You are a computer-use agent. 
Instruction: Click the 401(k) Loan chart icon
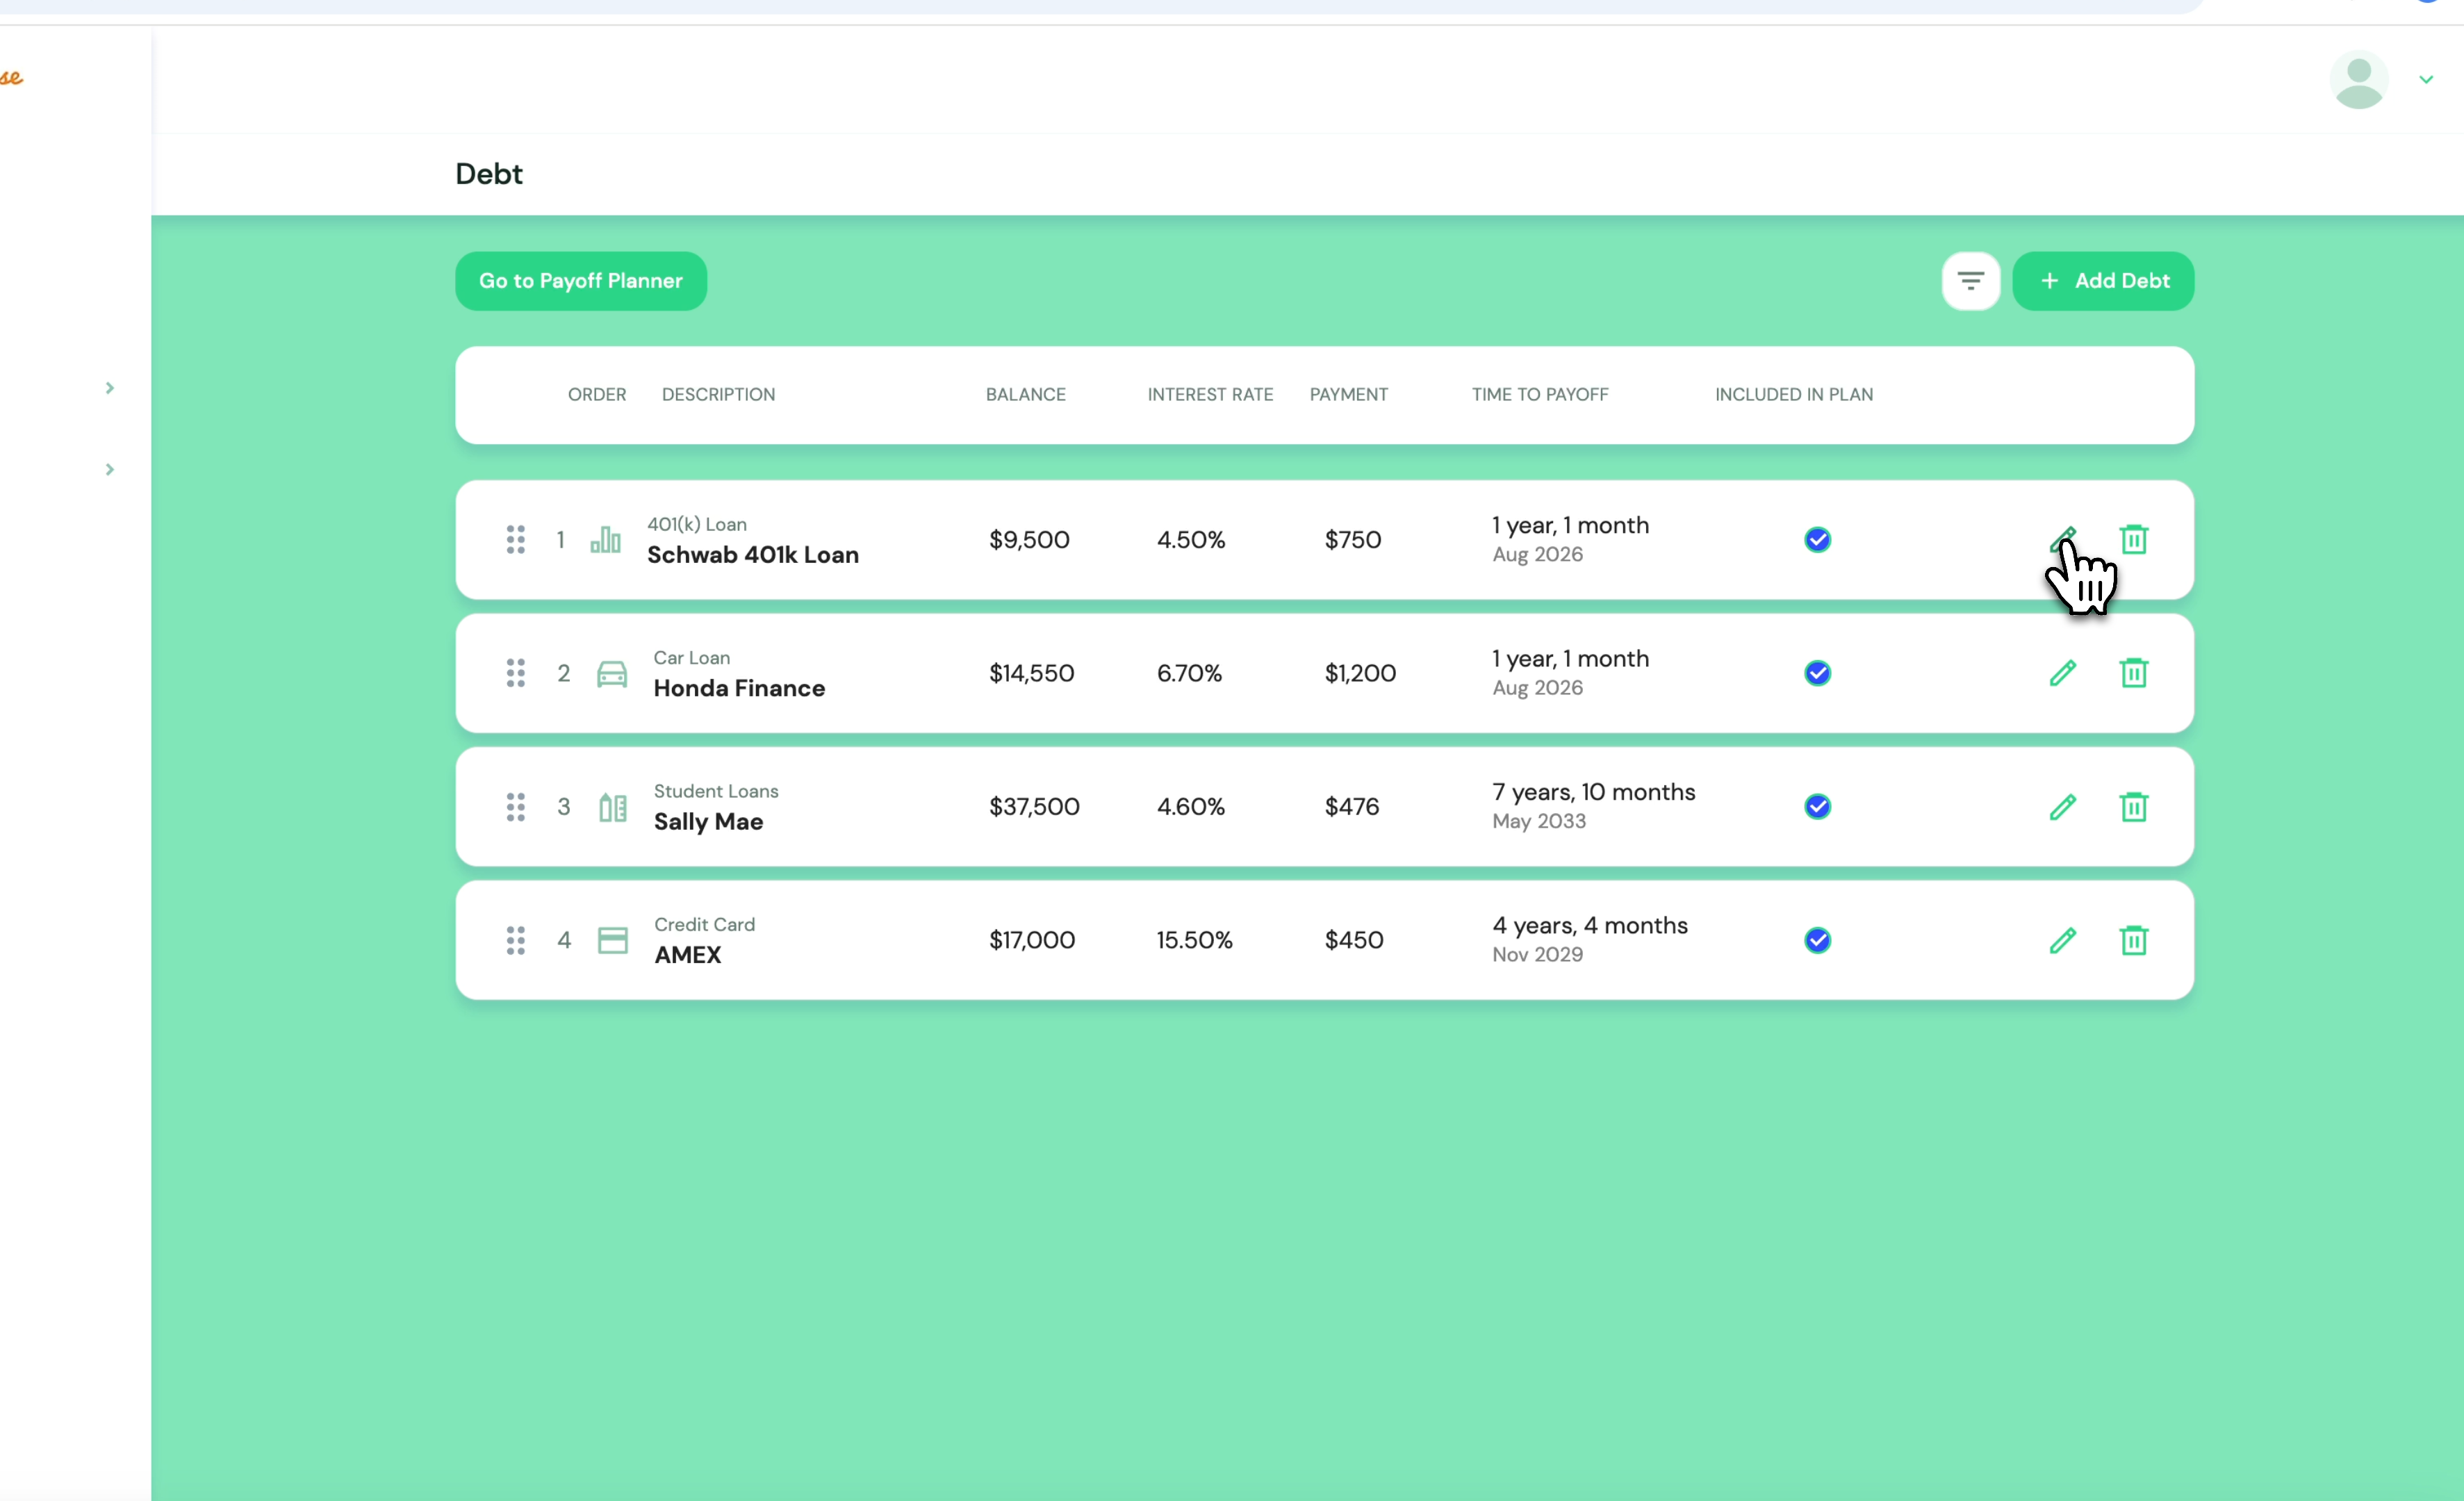click(606, 539)
